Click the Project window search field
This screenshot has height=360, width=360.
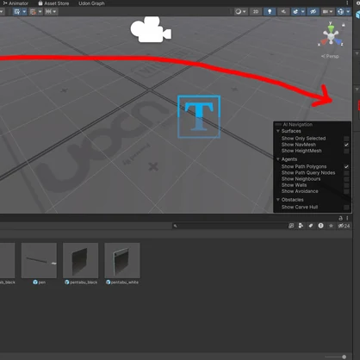[x=229, y=226]
